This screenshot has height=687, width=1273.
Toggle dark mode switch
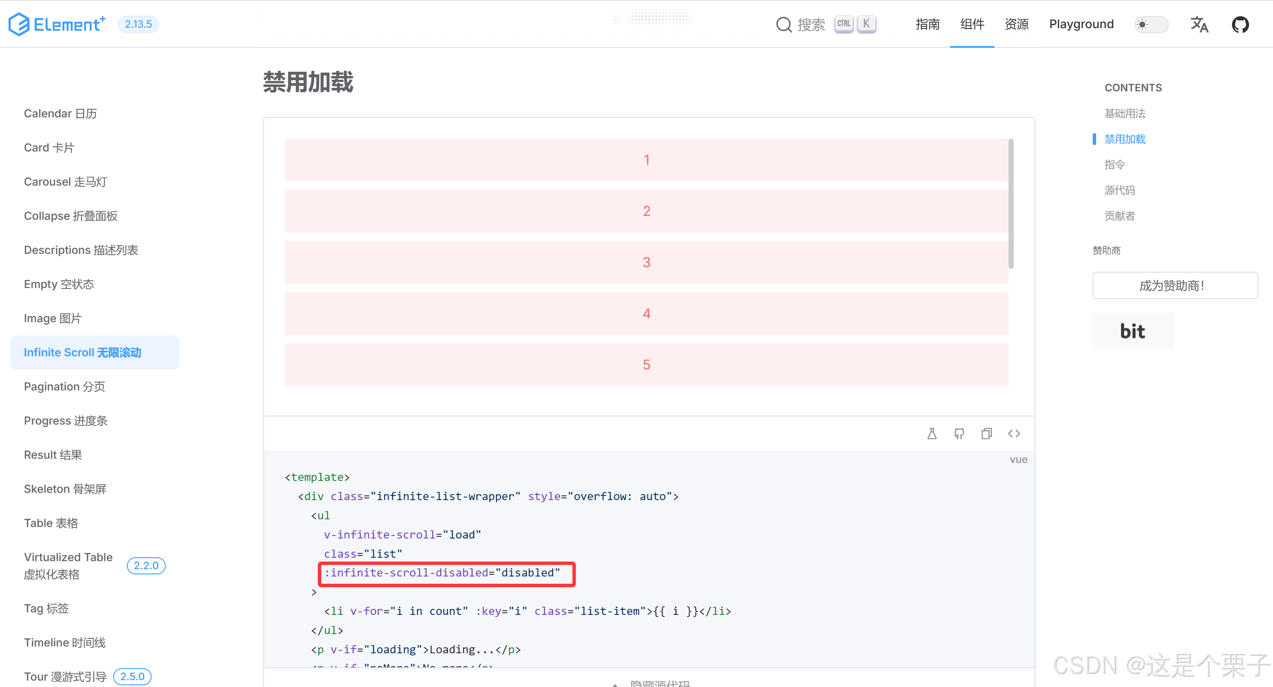point(1151,24)
